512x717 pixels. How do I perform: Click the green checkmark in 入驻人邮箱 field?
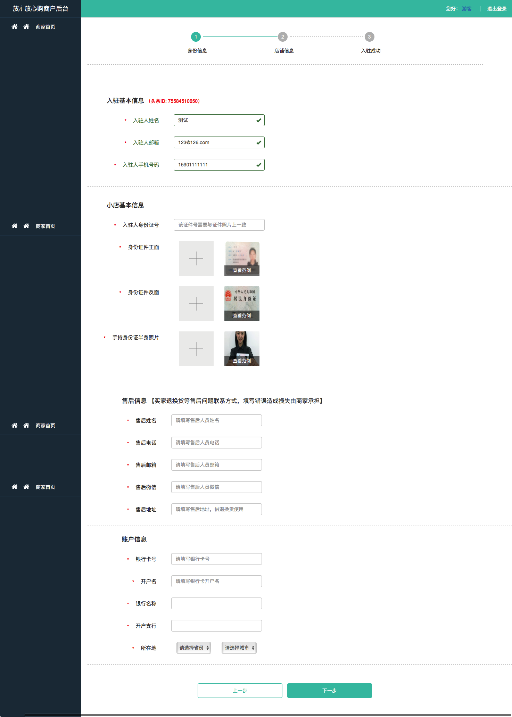(x=259, y=142)
